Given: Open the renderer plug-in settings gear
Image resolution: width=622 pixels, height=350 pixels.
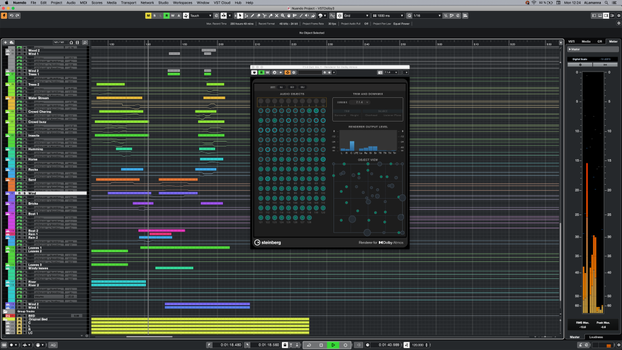Looking at the screenshot, I should (x=294, y=73).
